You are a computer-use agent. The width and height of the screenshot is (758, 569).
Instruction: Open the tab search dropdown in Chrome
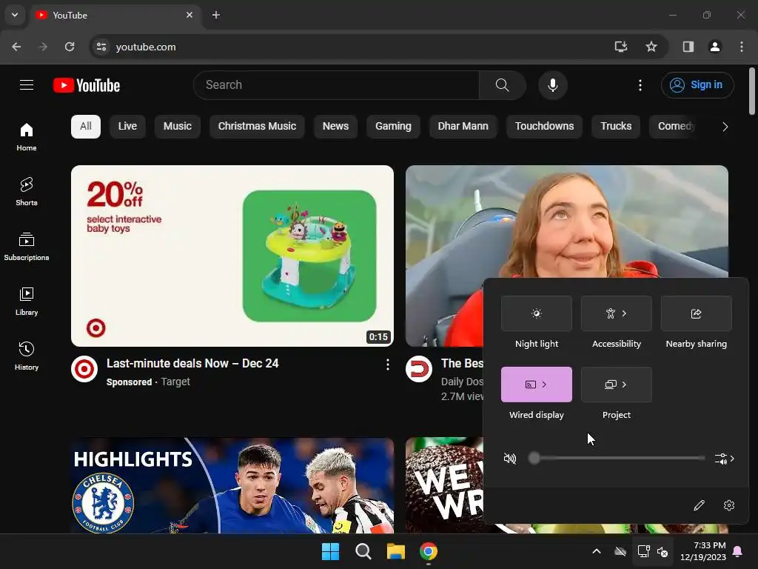click(15, 15)
